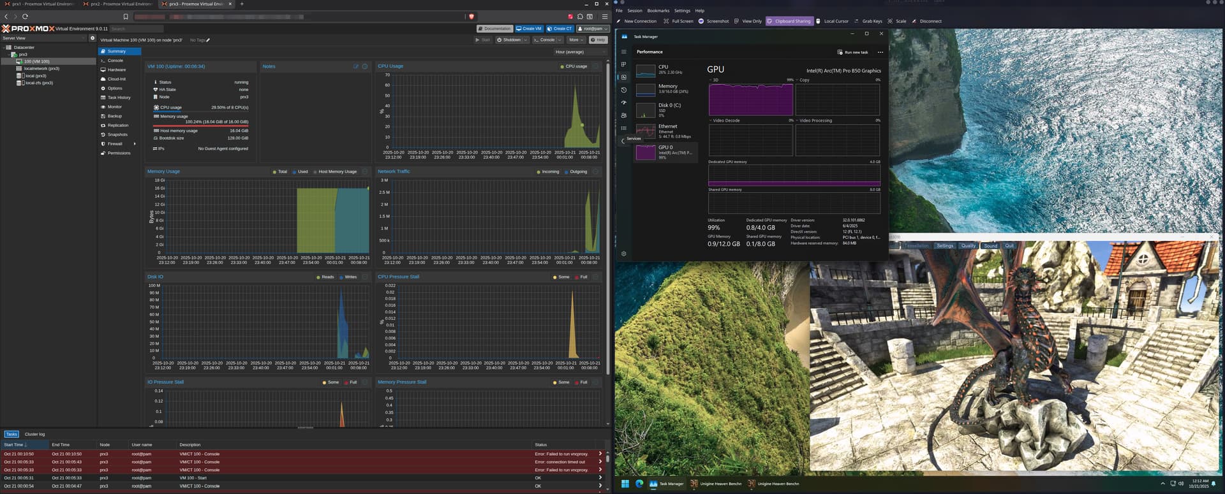The width and height of the screenshot is (1225, 494).
Task: Toggle View Only mode
Action: pos(748,21)
